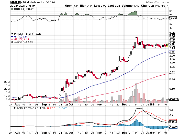Open the StockCharts.com attribution text
Image resolution: width=179 pixels, height=135 pixels.
158,2
